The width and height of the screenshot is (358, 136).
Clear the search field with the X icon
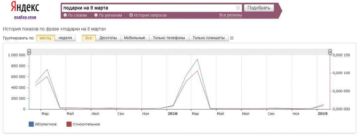[238, 8]
